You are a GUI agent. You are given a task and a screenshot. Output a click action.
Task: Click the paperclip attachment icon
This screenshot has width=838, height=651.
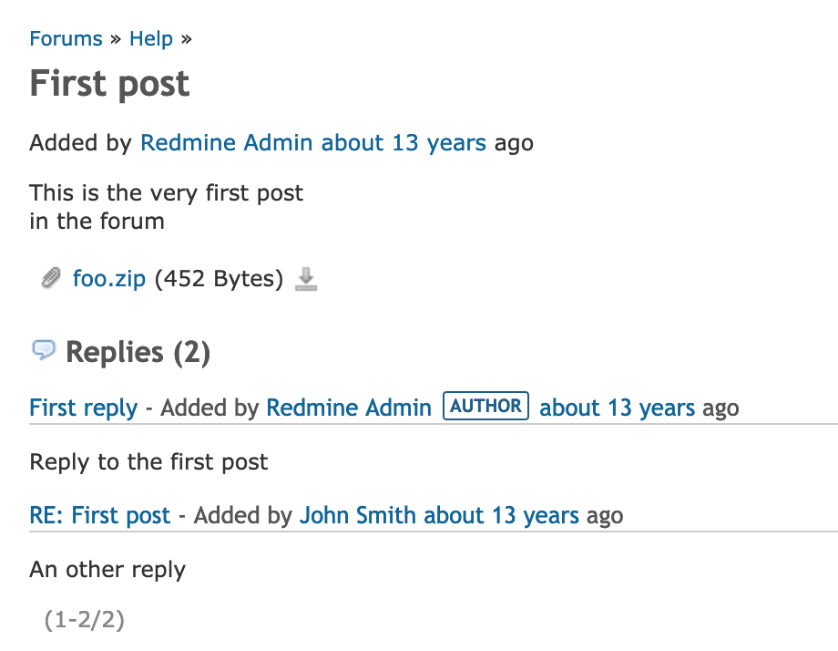pos(51,278)
